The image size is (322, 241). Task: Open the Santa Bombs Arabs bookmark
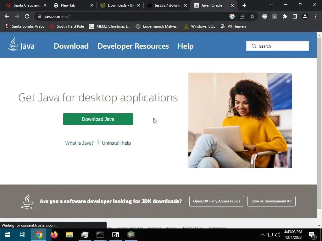(x=25, y=26)
